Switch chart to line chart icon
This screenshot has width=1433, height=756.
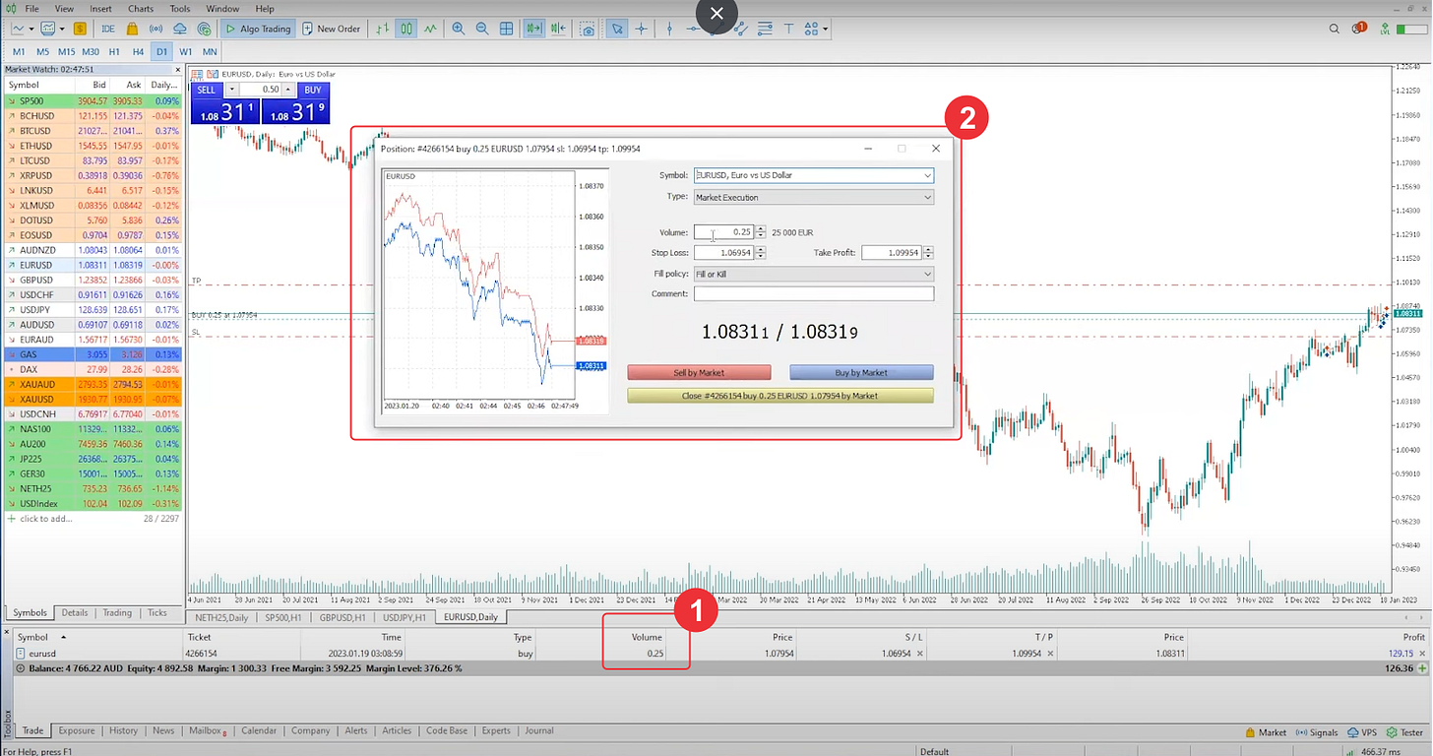430,29
